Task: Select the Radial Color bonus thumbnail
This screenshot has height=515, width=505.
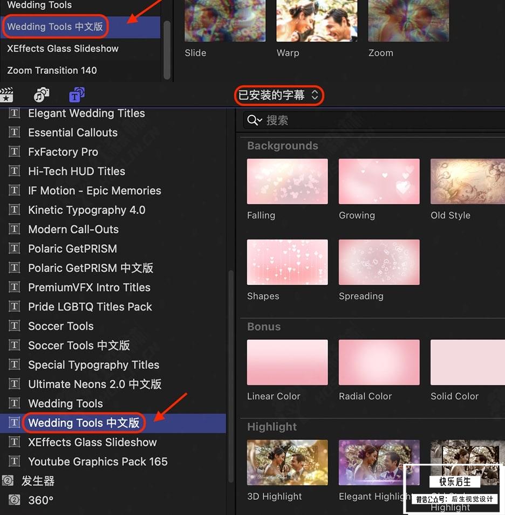Action: pos(379,362)
